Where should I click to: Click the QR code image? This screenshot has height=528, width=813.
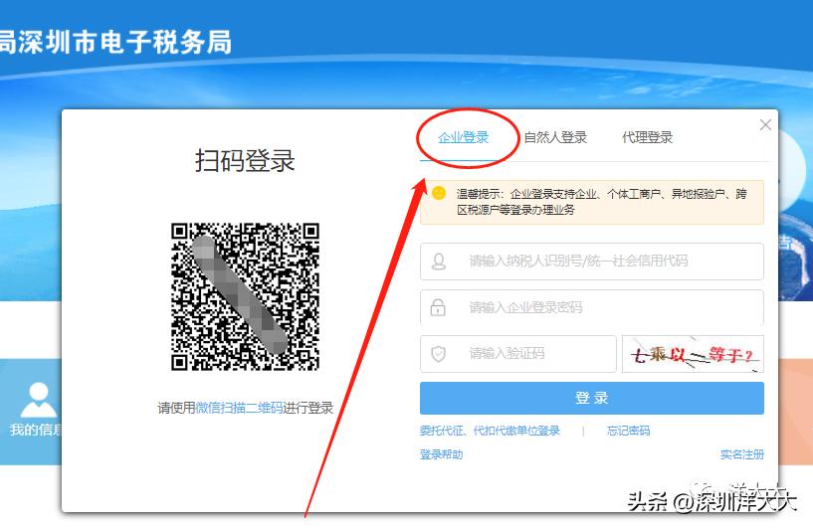point(245,296)
